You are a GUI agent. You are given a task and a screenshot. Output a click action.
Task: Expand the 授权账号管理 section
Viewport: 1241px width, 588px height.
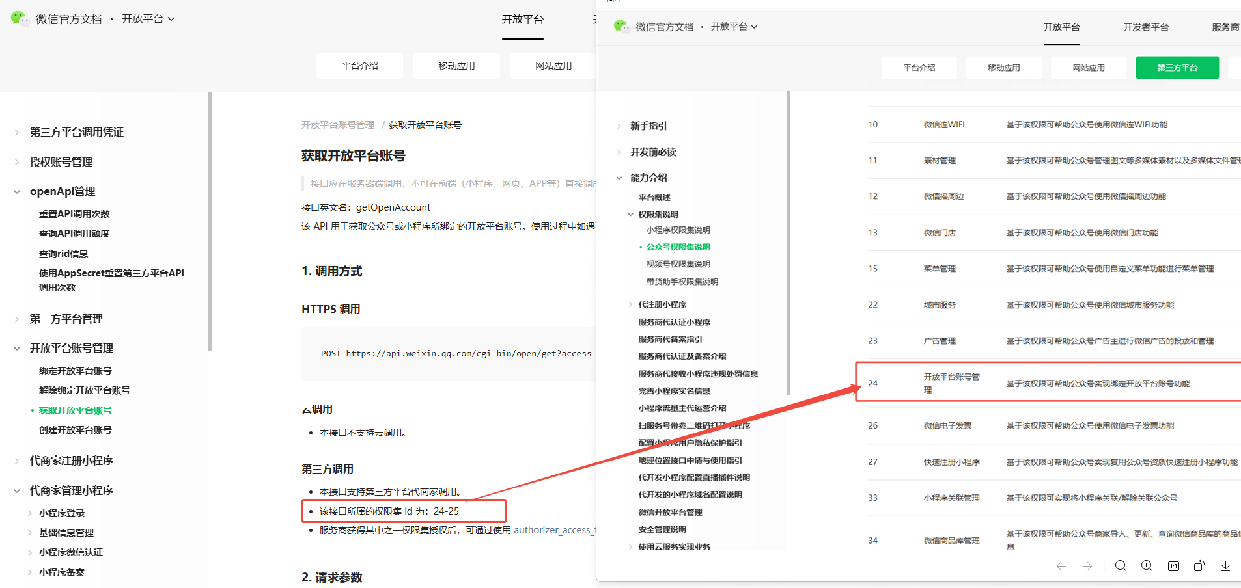[17, 162]
